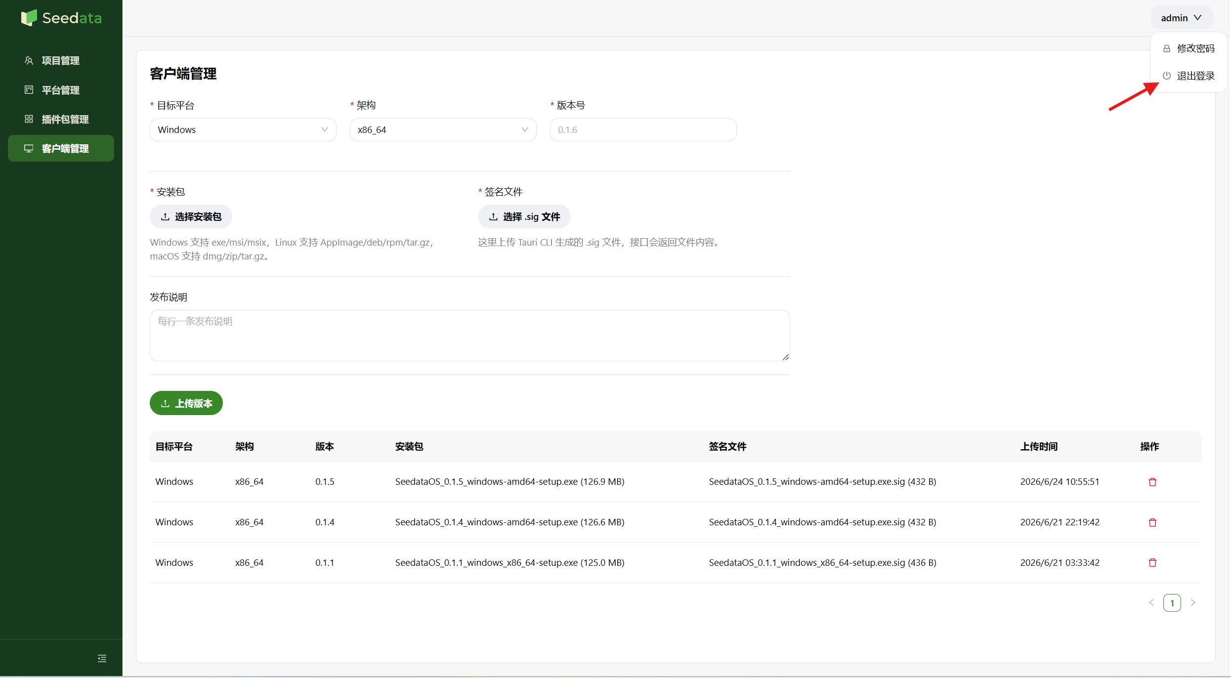Choose 修改密码 from the admin menu
Viewport: 1231px width, 678px height.
click(1189, 48)
